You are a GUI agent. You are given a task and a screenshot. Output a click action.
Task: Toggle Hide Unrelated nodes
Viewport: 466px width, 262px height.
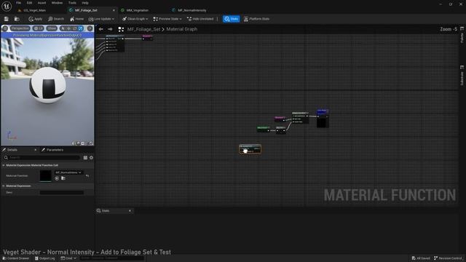coord(200,19)
